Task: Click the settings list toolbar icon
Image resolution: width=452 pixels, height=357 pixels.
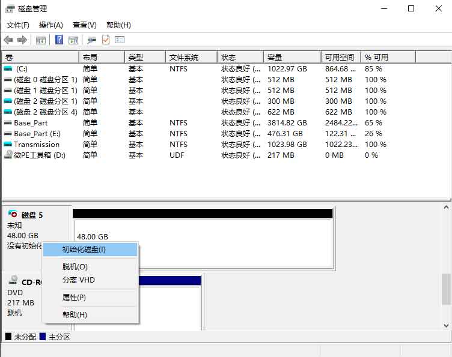Action: tap(120, 40)
